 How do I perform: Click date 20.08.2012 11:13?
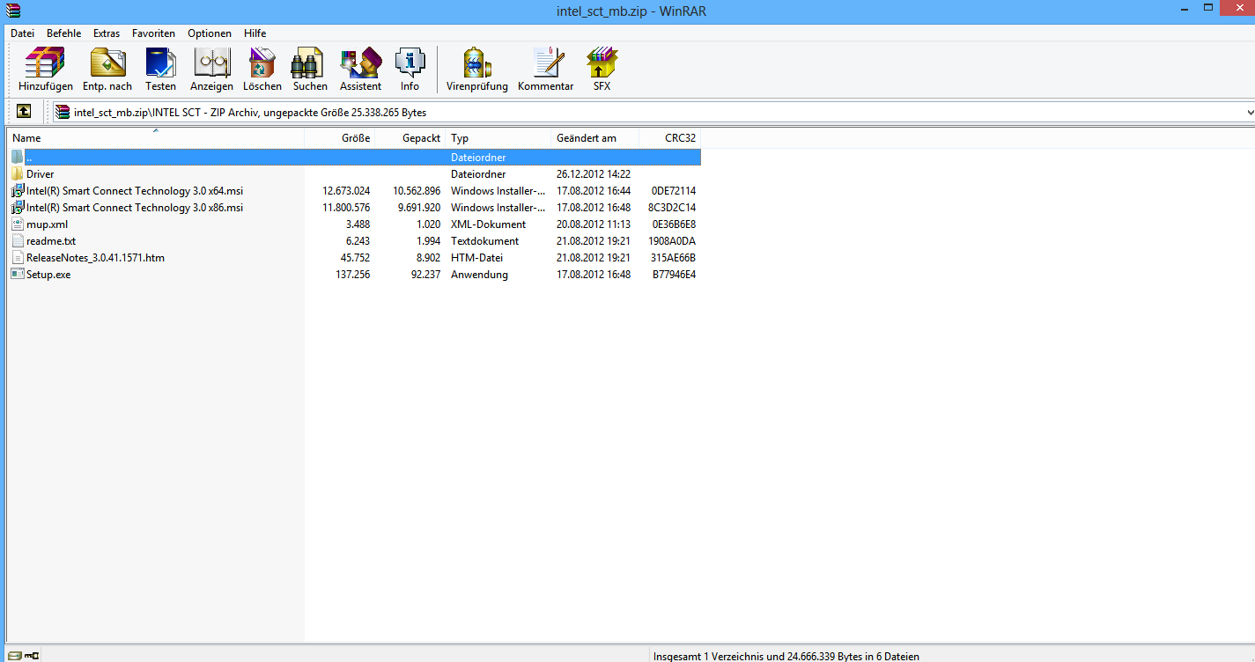(594, 224)
